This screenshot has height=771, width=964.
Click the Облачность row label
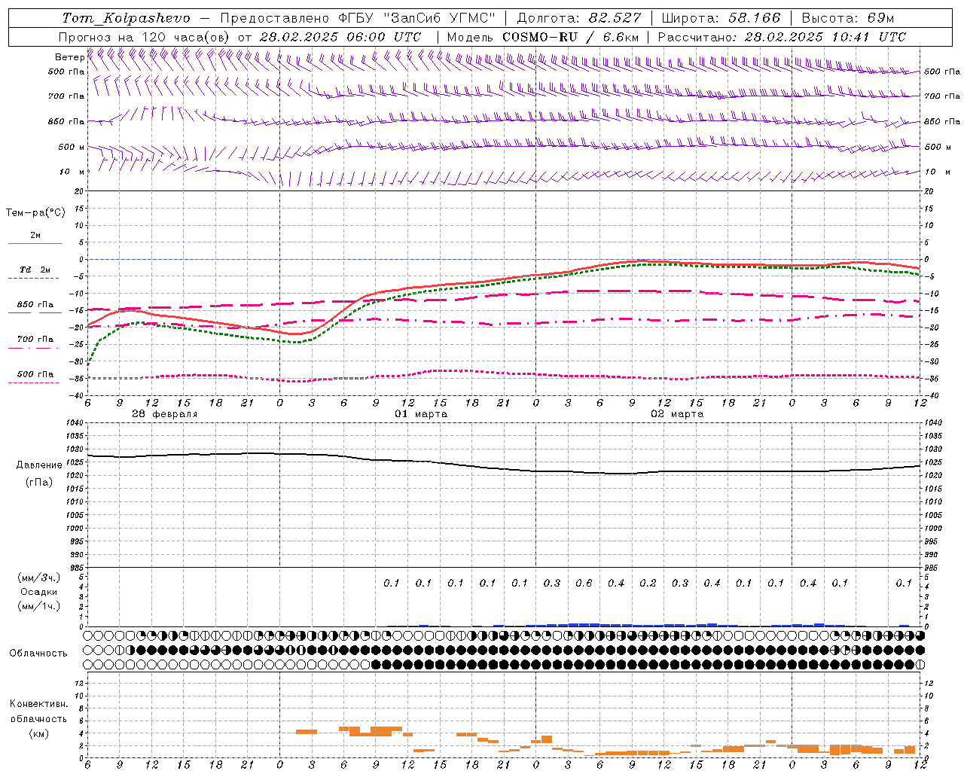point(38,654)
